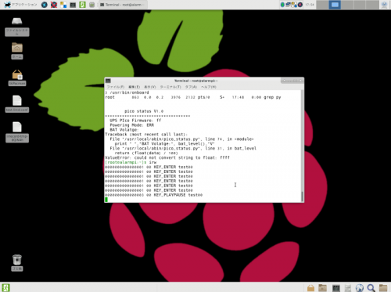Open the File System desktop icon
Image resolution: width=391 pixels, height=292 pixels.
click(17, 26)
